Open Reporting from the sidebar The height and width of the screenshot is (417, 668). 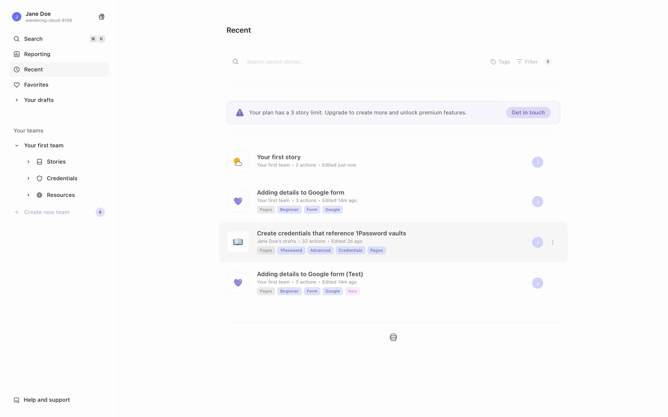click(37, 54)
